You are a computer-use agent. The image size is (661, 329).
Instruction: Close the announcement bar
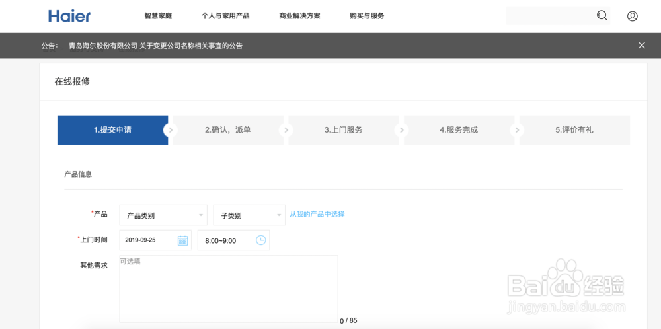click(642, 46)
